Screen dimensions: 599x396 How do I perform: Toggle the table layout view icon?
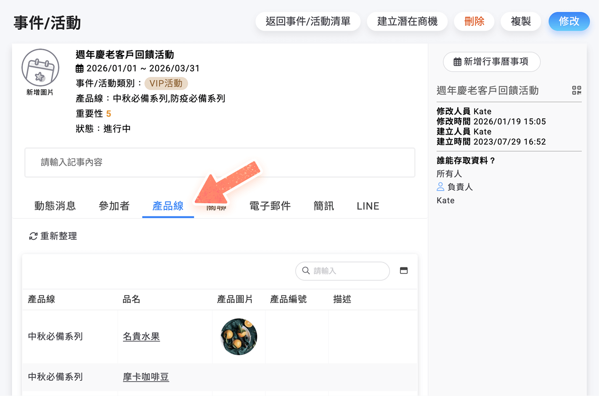403,271
